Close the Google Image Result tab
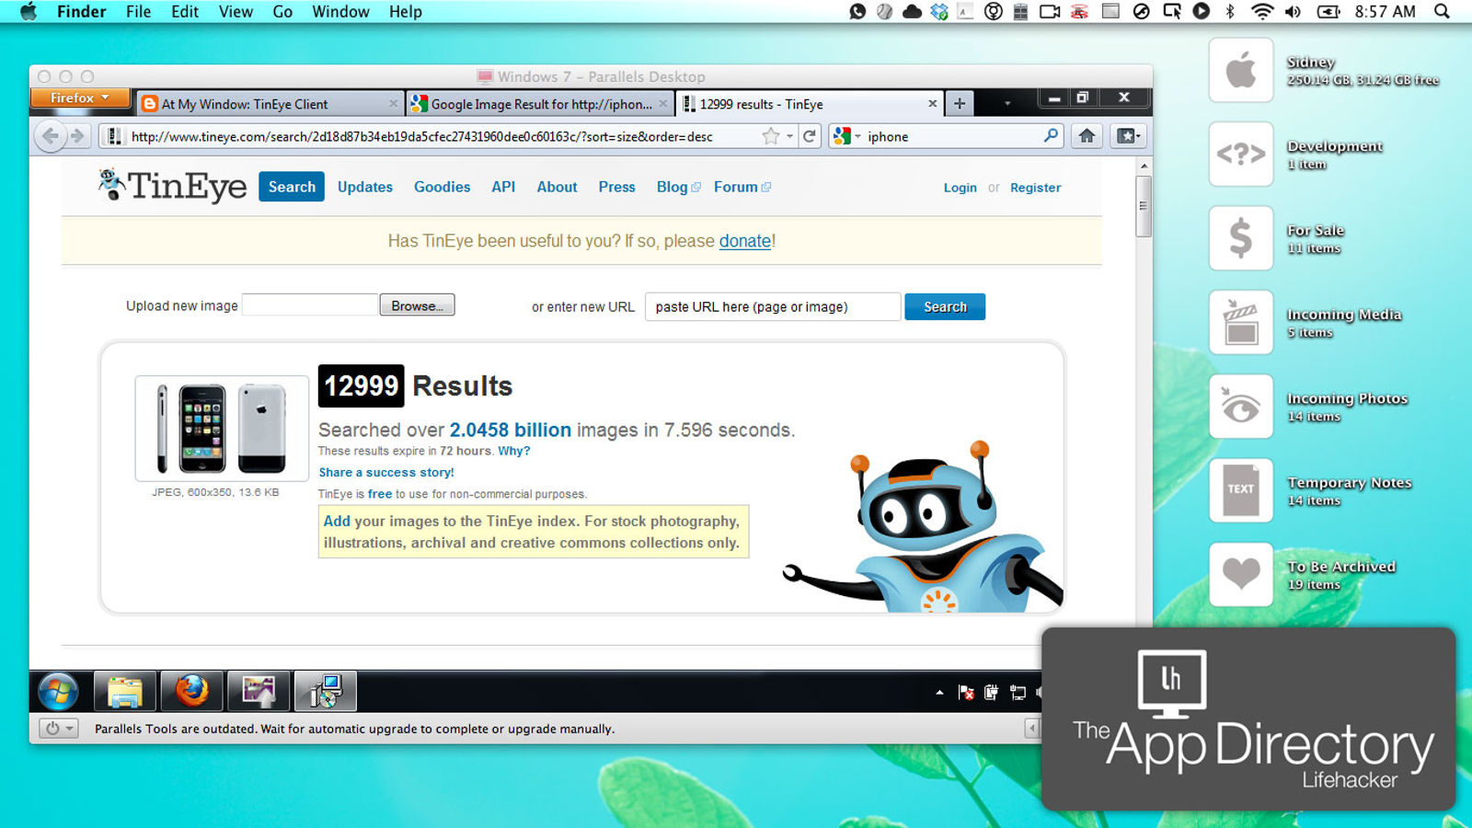This screenshot has height=828, width=1472. pyautogui.click(x=662, y=104)
